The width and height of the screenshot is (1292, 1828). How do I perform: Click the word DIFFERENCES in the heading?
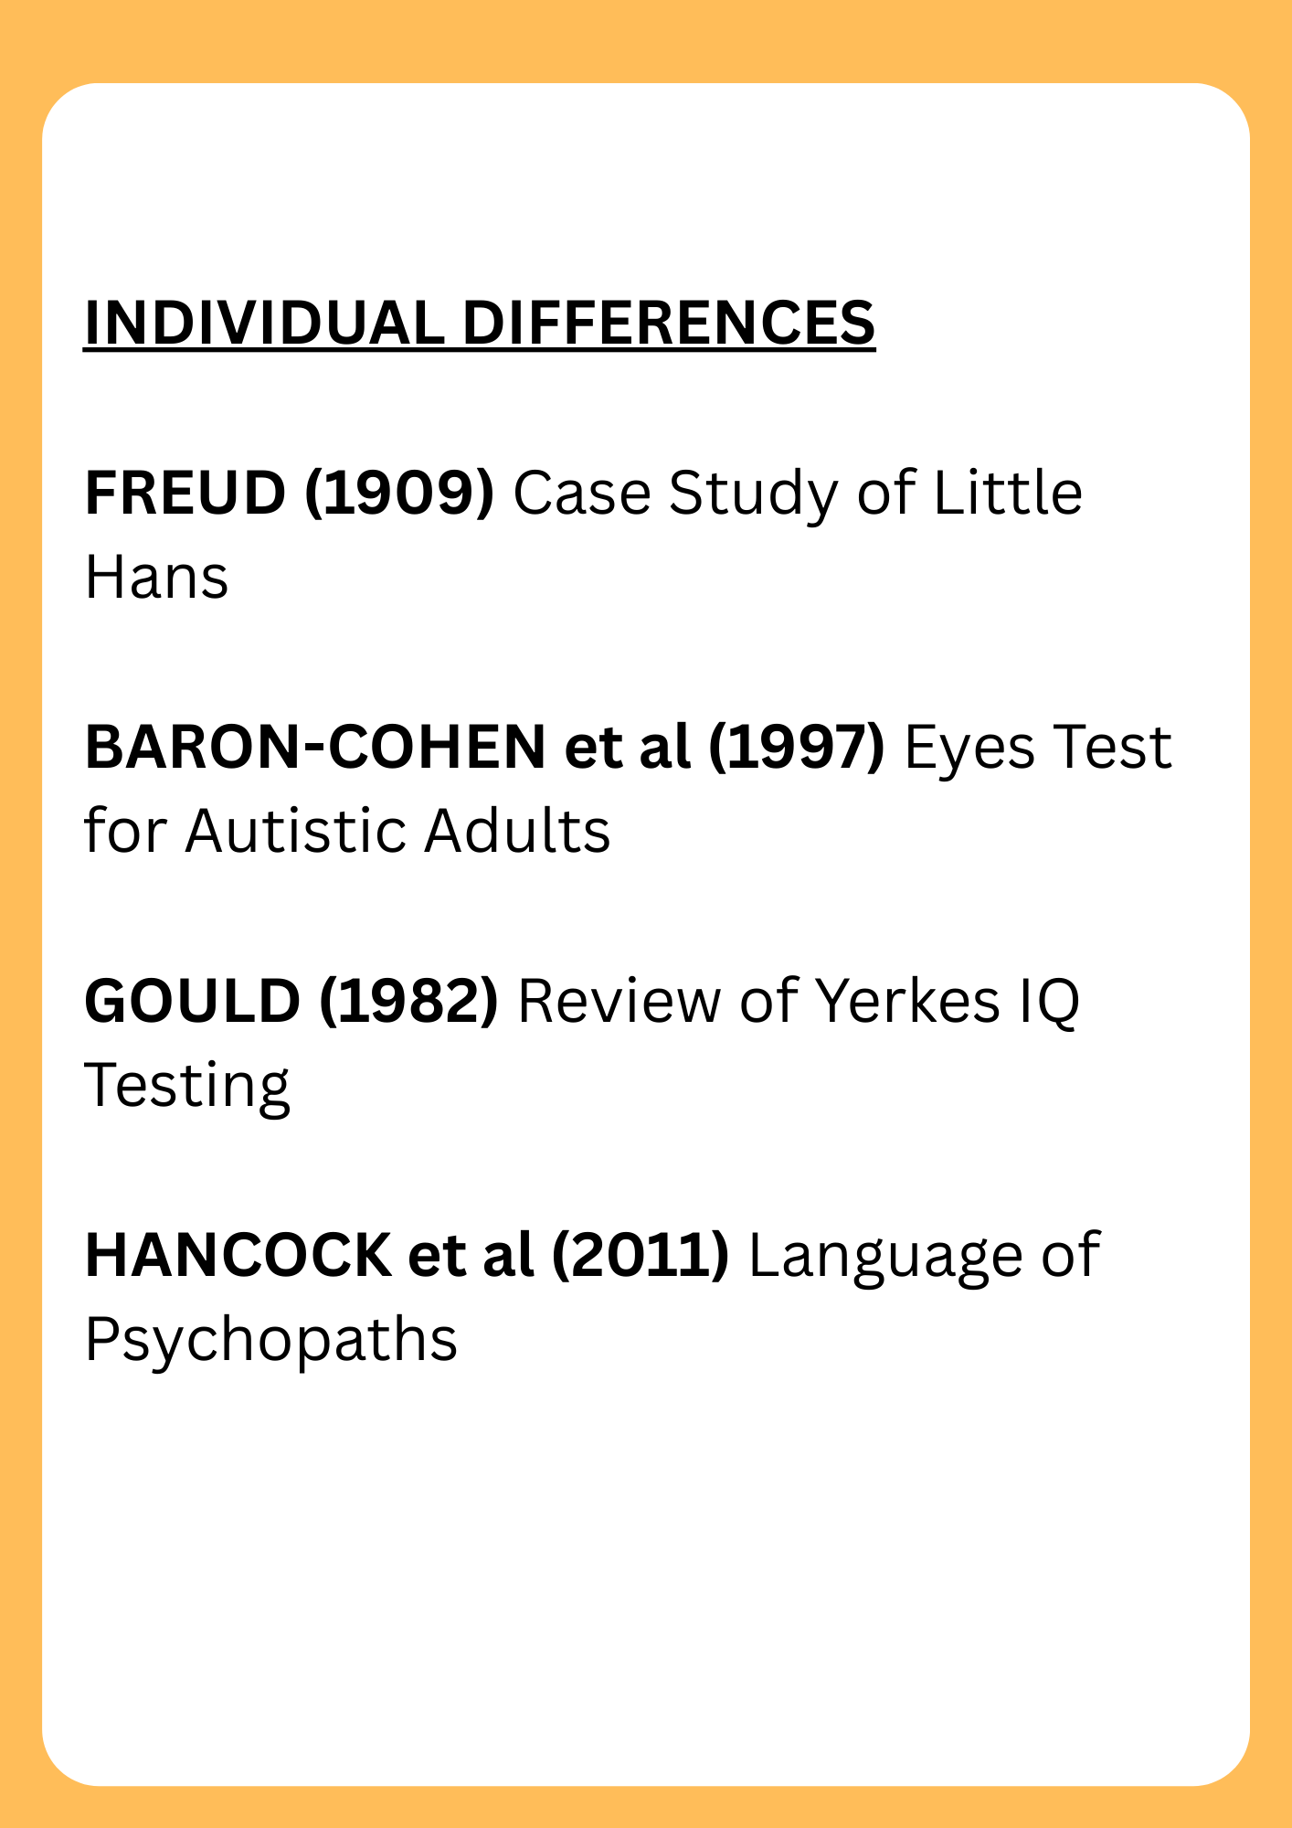[x=669, y=323]
